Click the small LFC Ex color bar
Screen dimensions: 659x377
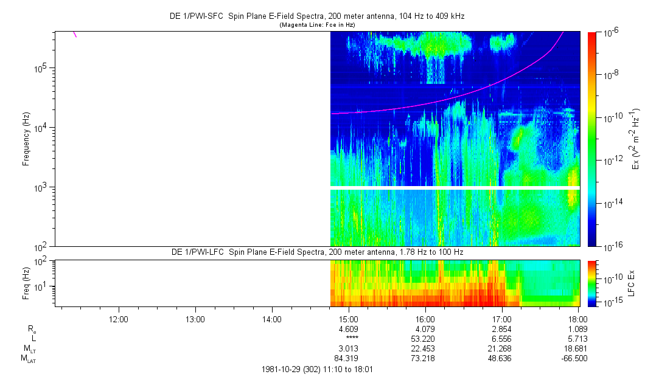592,283
